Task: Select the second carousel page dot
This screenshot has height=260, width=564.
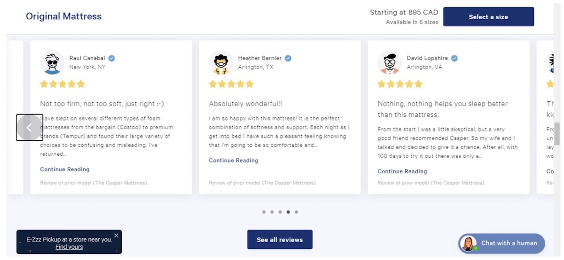Action: (x=272, y=212)
